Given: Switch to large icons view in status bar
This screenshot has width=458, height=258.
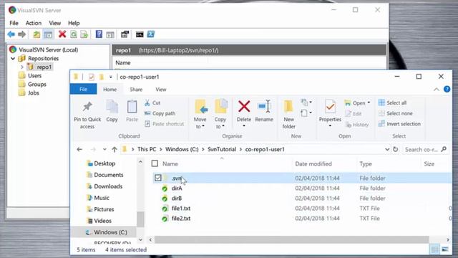Looking at the screenshot, I should 445,249.
